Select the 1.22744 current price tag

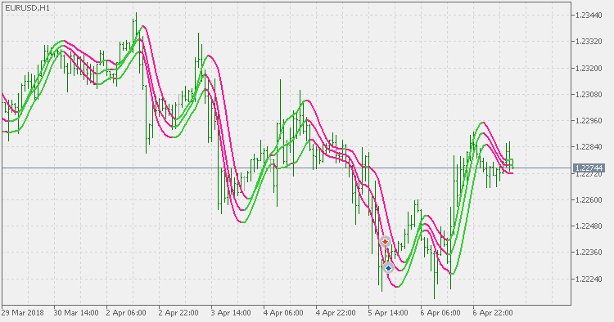click(x=589, y=168)
